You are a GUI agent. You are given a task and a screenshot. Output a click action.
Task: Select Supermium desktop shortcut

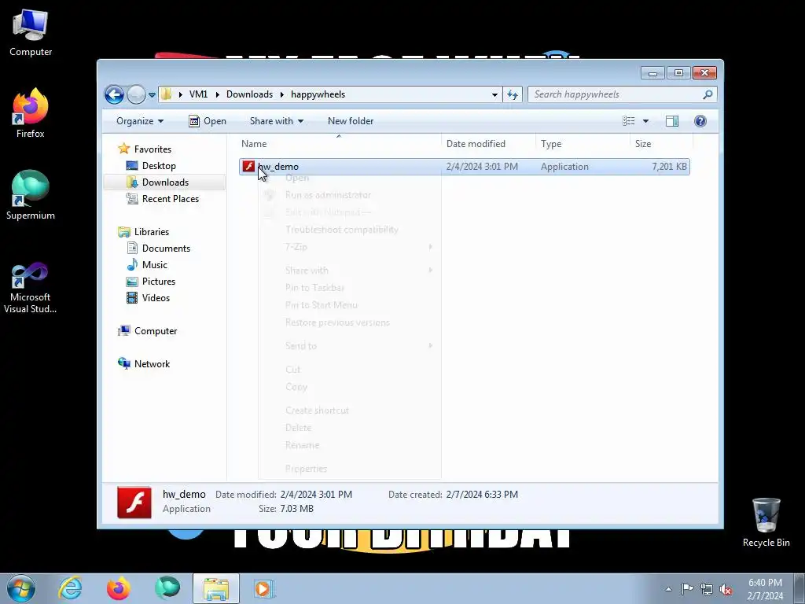click(x=31, y=195)
